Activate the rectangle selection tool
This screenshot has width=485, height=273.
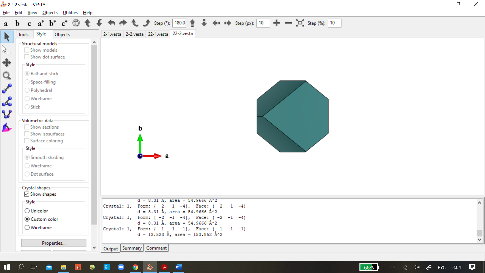point(7,50)
